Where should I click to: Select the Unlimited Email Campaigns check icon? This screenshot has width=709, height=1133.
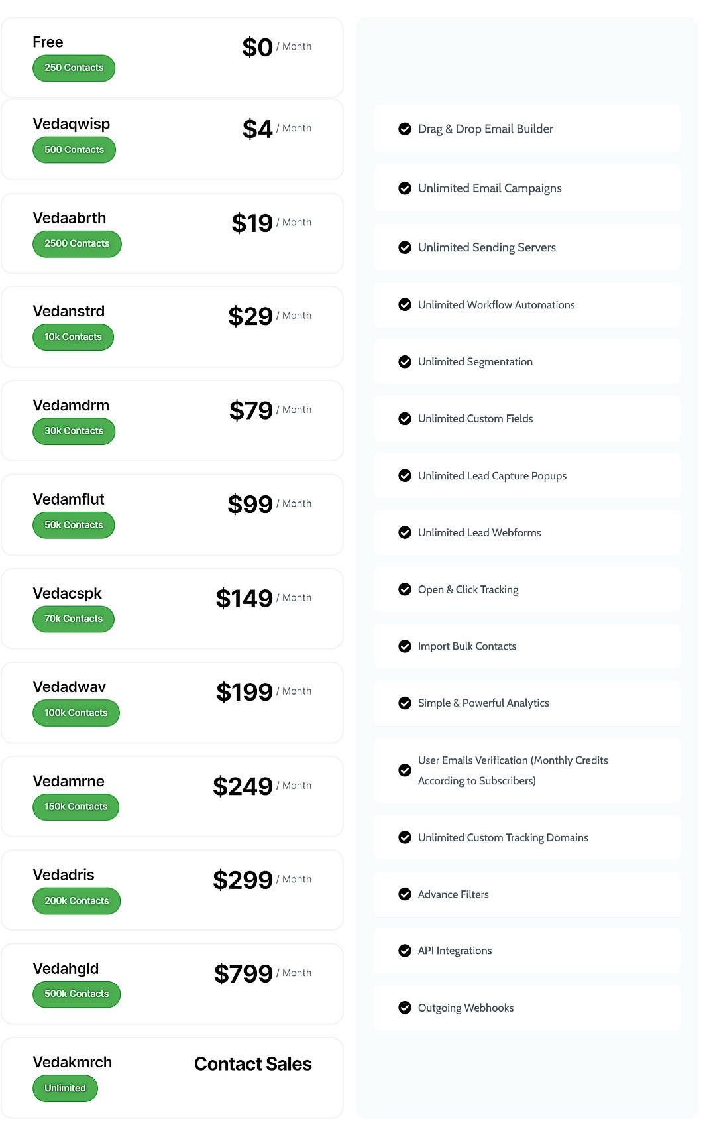[x=404, y=188]
